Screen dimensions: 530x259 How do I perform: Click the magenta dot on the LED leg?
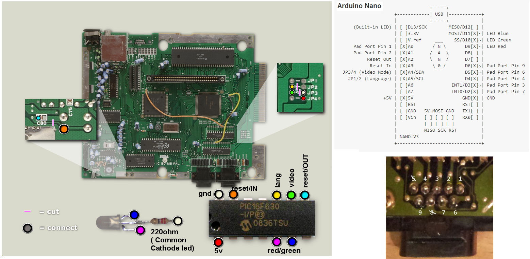140,230
